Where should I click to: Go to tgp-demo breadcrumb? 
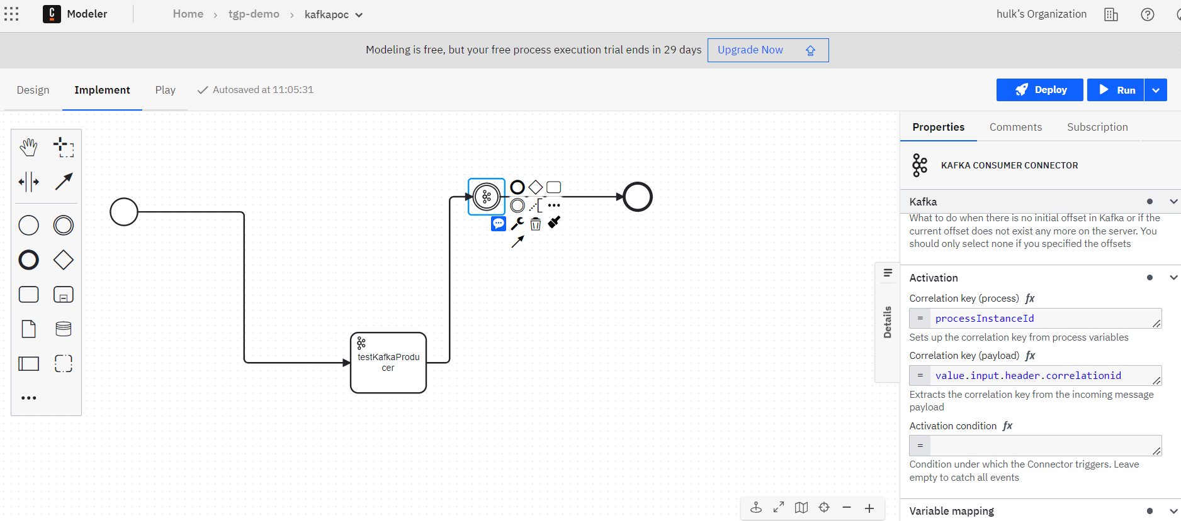[254, 14]
